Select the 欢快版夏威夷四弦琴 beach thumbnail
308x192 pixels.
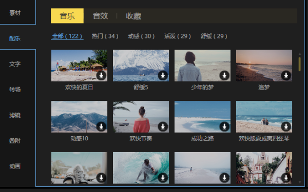tap(264, 117)
